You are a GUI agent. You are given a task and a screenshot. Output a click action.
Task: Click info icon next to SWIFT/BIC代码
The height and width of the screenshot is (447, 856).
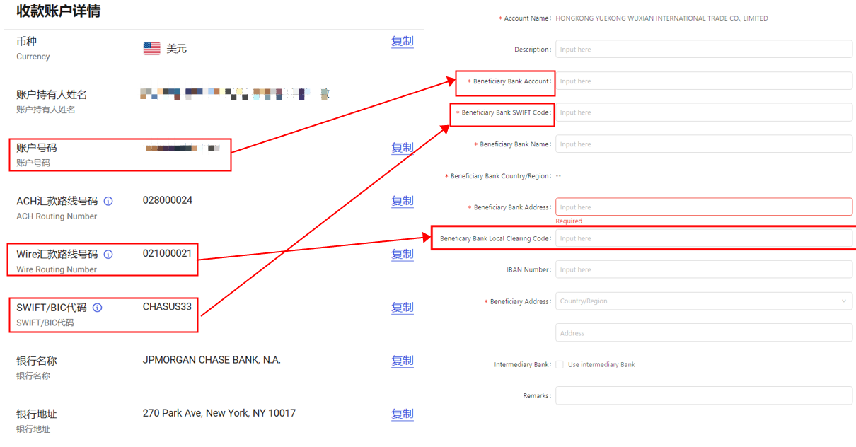[98, 308]
